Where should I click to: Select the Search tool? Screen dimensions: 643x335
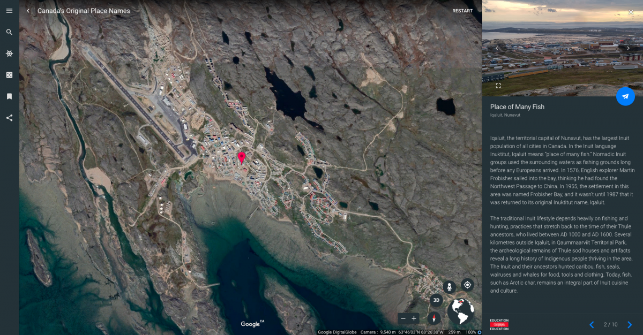point(9,32)
